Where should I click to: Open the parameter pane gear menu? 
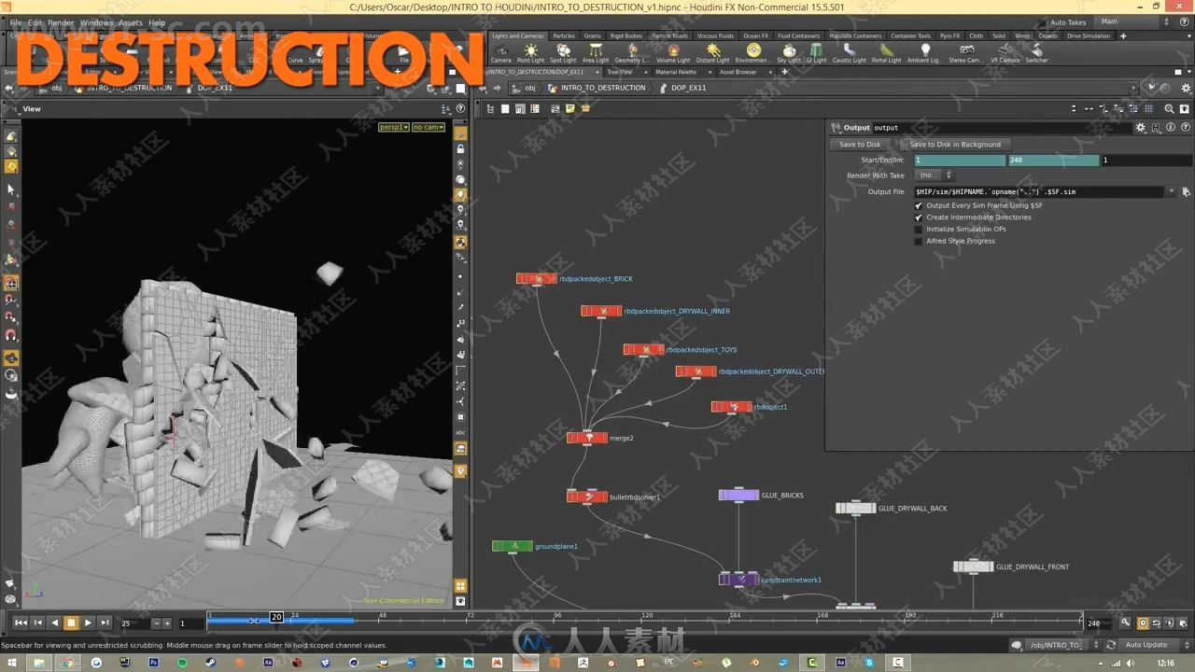pos(1140,128)
